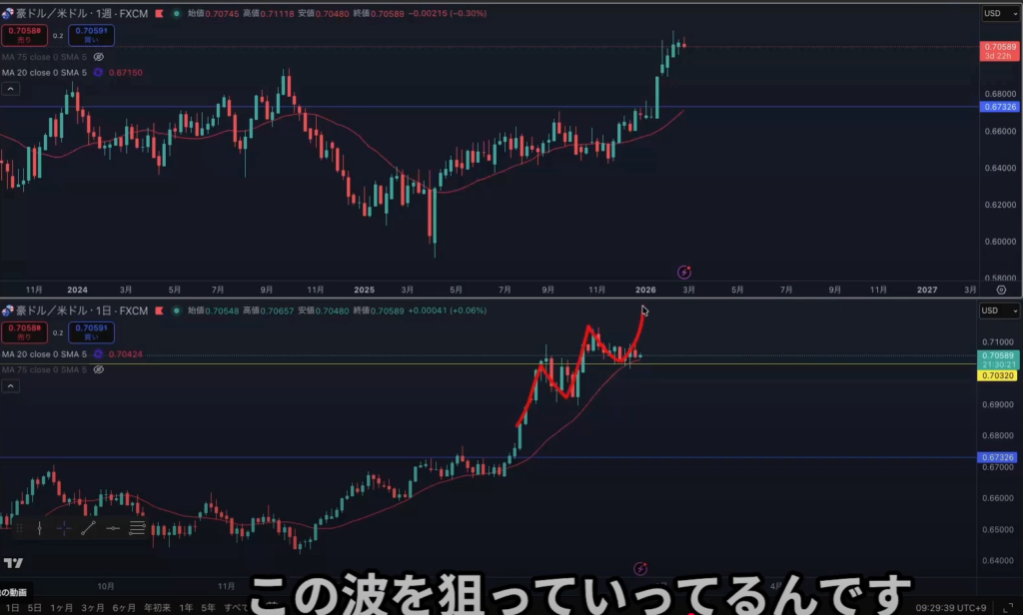Click the green 0.70589 current price label on daily axis
Image resolution: width=1023 pixels, height=615 pixels.
coord(998,360)
